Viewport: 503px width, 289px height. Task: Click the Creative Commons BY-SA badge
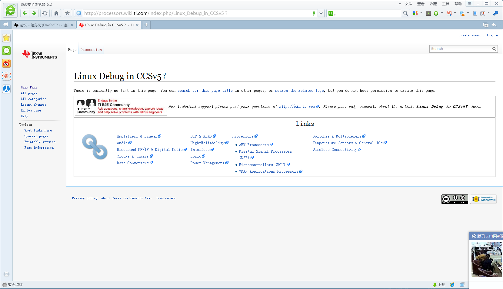click(455, 199)
